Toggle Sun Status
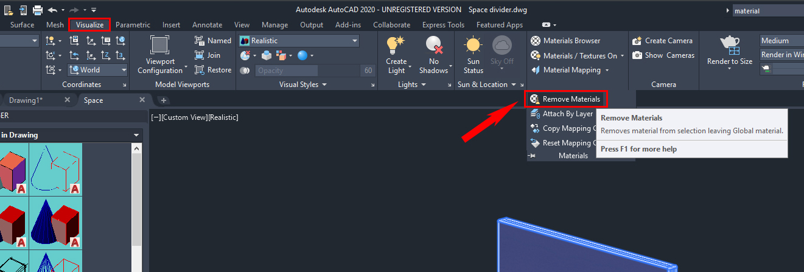Image resolution: width=804 pixels, height=272 pixels. 474,55
